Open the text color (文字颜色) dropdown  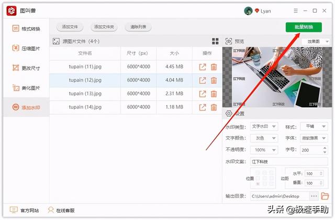(x=264, y=138)
